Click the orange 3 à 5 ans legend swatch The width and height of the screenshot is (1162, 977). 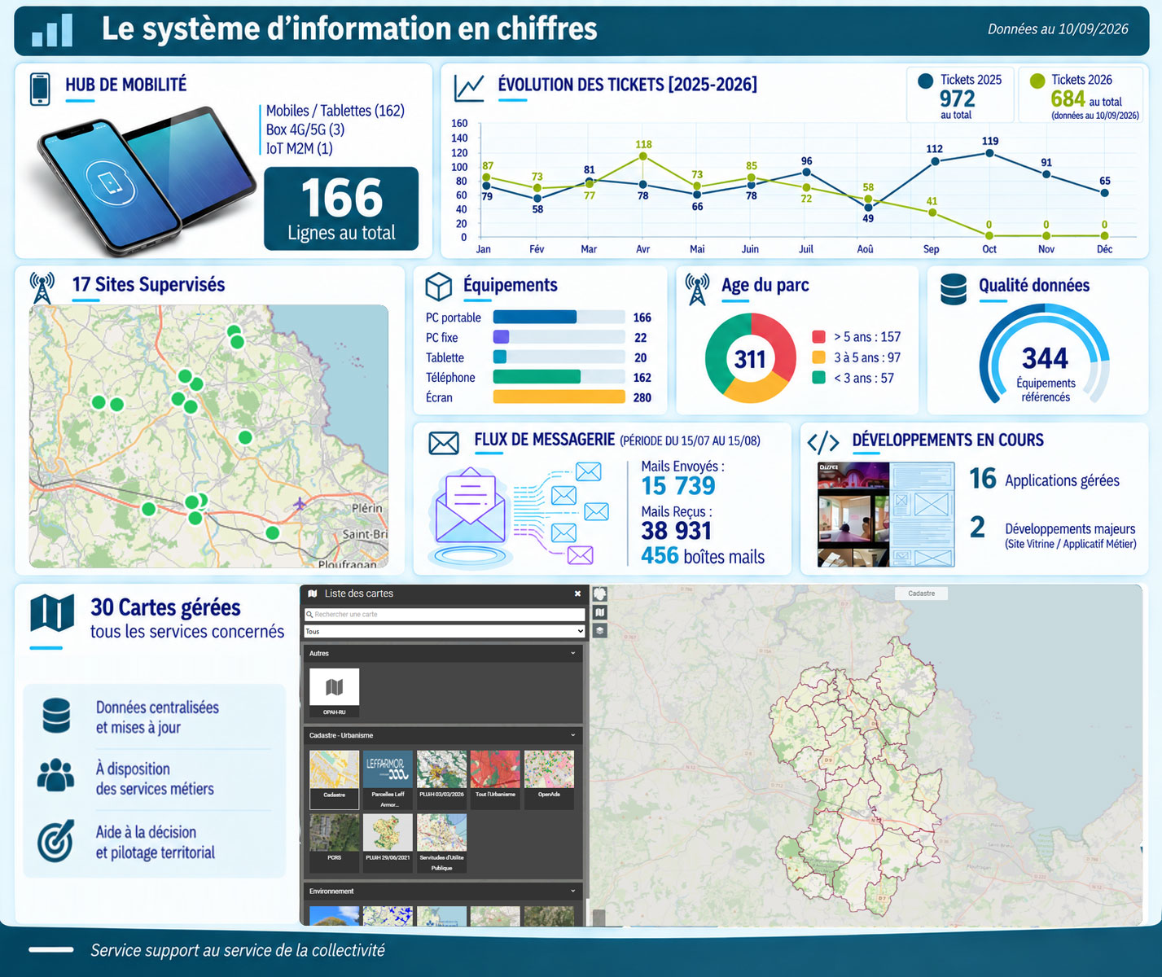(x=819, y=357)
